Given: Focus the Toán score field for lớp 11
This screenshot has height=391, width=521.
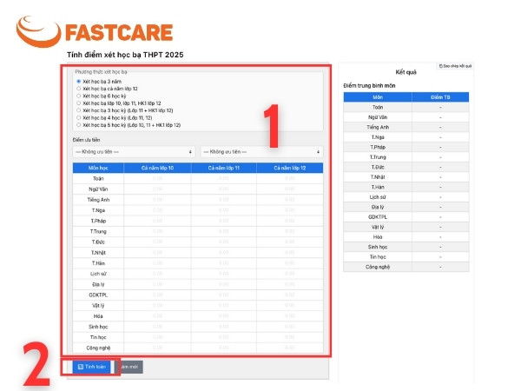Looking at the screenshot, I should coord(224,178).
